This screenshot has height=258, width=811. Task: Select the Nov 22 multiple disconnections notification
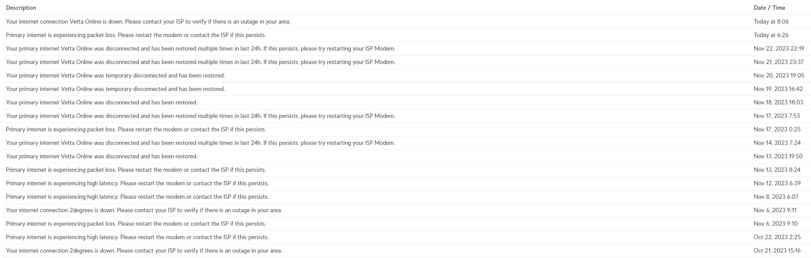tap(200, 49)
